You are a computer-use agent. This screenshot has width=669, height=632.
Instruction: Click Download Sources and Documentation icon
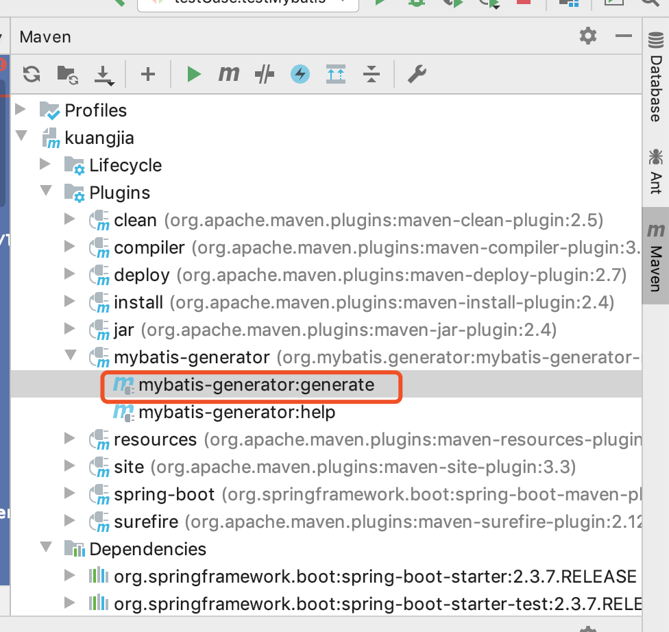104,75
